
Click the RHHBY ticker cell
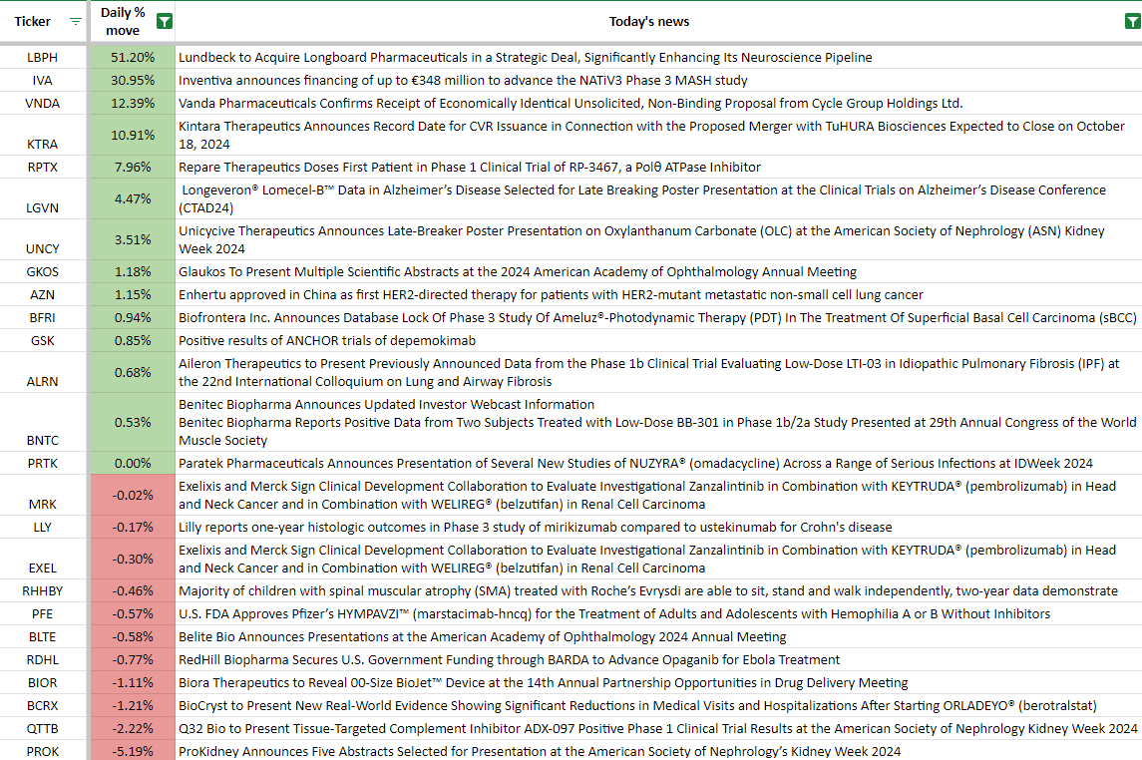(43, 591)
